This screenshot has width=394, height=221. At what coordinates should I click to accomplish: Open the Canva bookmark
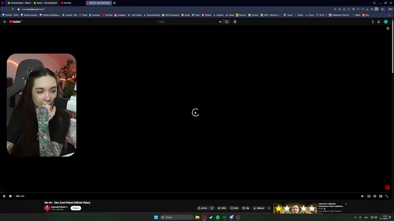coord(288,15)
